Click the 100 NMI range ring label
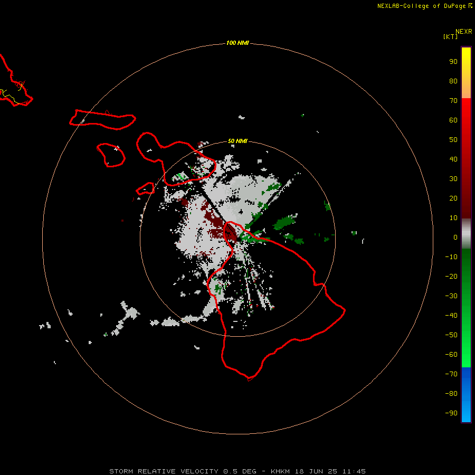Viewport: 475px width, 475px height. [237, 43]
